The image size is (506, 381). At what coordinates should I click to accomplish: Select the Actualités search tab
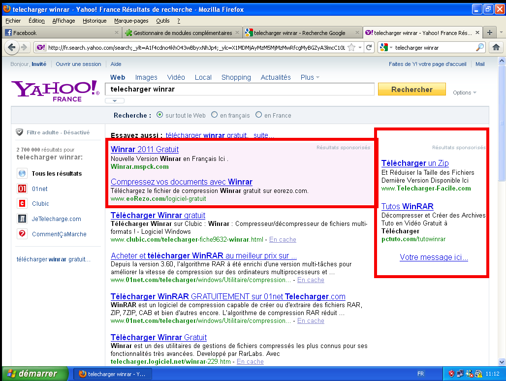tap(276, 77)
